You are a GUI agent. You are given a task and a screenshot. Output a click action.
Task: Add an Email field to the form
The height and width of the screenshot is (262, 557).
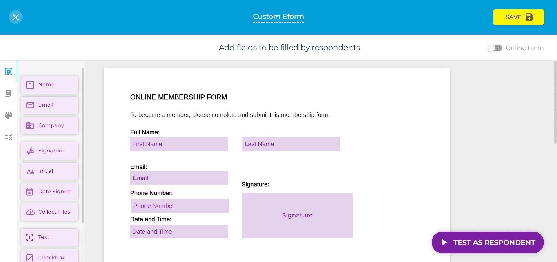49,105
